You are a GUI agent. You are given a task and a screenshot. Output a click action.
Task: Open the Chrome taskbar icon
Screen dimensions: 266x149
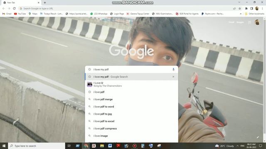pyautogui.click(x=86, y=146)
